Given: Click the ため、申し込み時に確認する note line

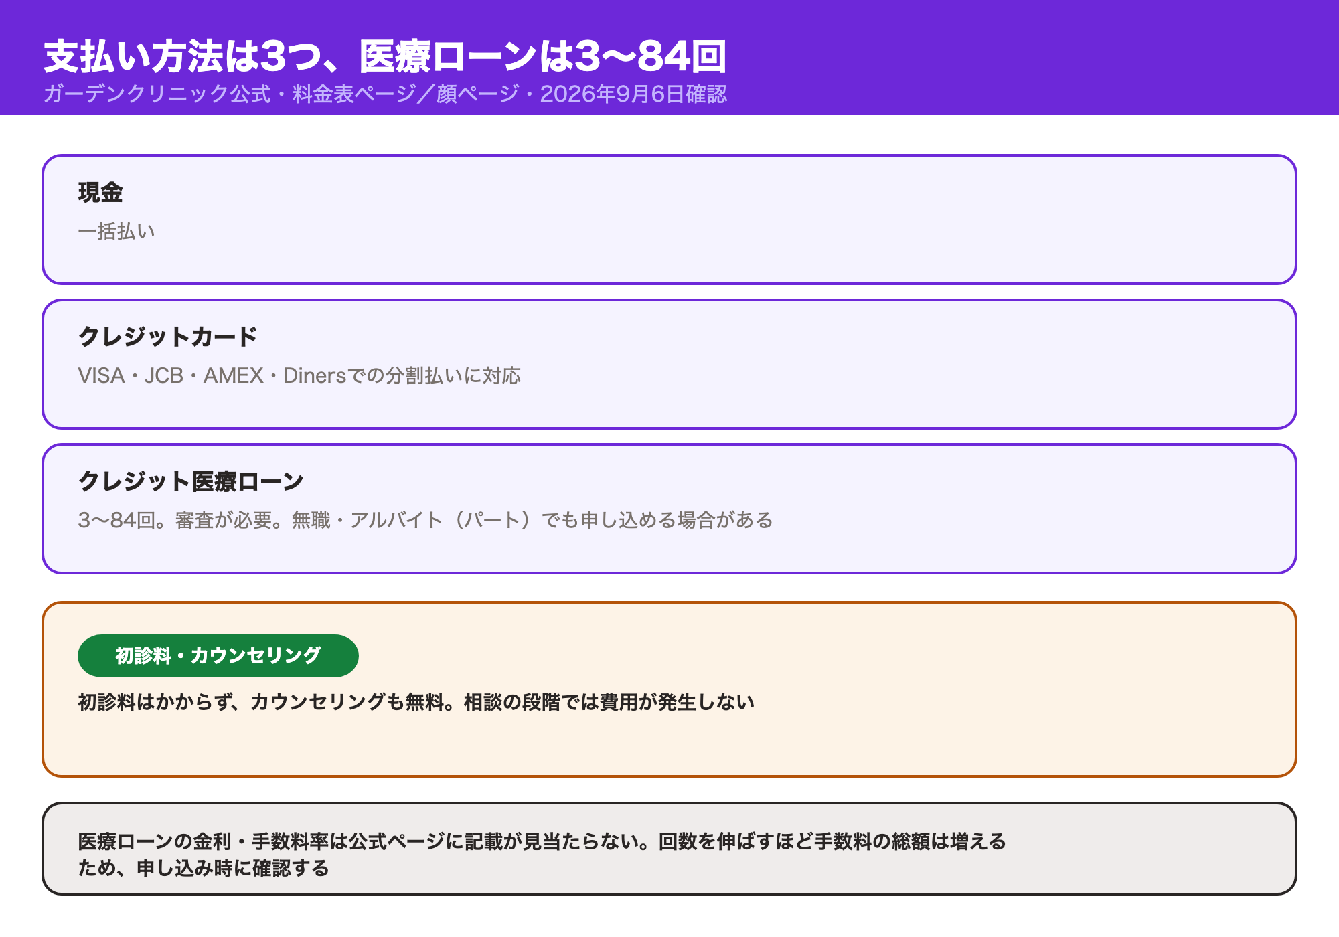Looking at the screenshot, I should click(x=204, y=868).
